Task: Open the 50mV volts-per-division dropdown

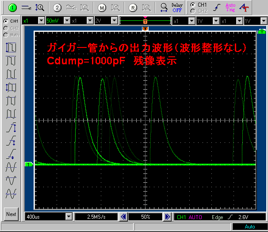Action: (67, 20)
